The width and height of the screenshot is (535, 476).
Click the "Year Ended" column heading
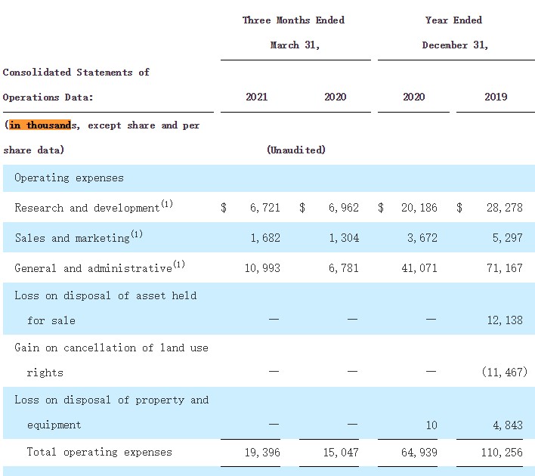click(453, 20)
